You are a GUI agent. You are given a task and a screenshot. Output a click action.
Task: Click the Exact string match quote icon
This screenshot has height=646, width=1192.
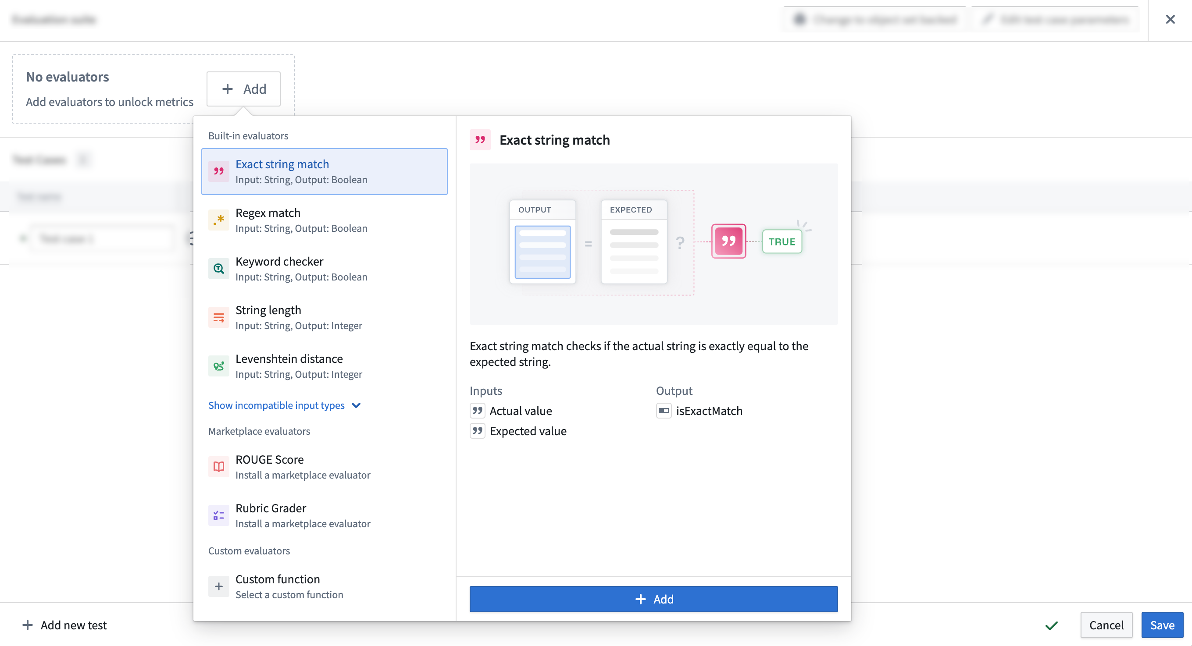218,171
